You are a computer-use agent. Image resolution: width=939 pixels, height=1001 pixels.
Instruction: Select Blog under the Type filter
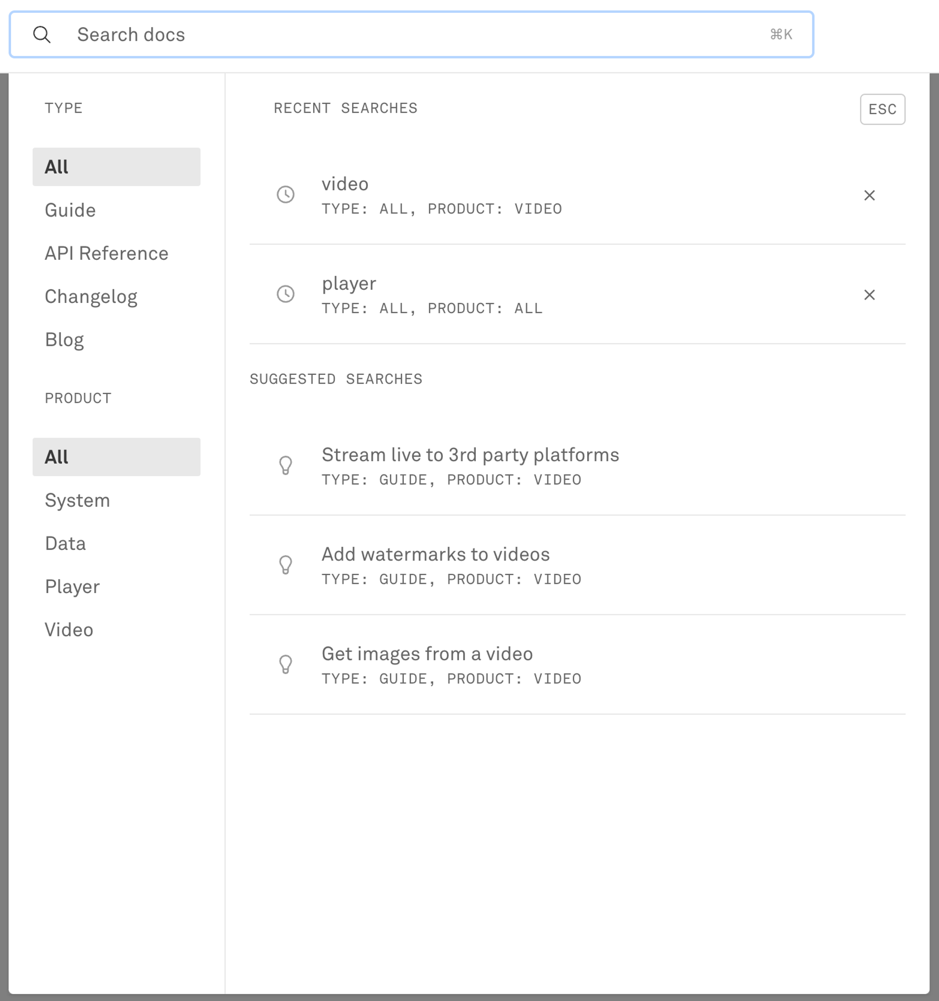64,340
